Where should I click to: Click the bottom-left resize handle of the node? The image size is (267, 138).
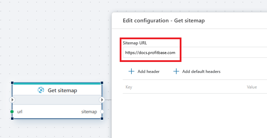[x=12, y=118]
